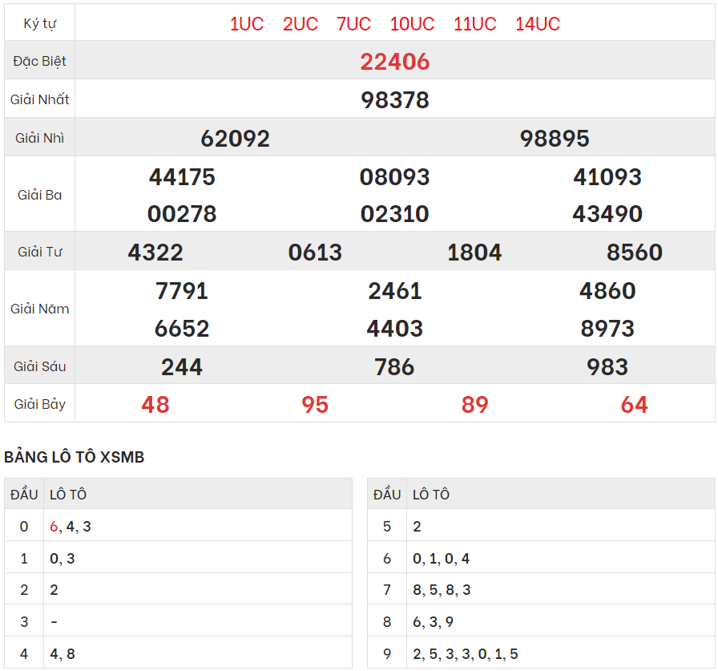This screenshot has width=718, height=671.
Task: Click third prize number 43490
Action: tap(607, 214)
